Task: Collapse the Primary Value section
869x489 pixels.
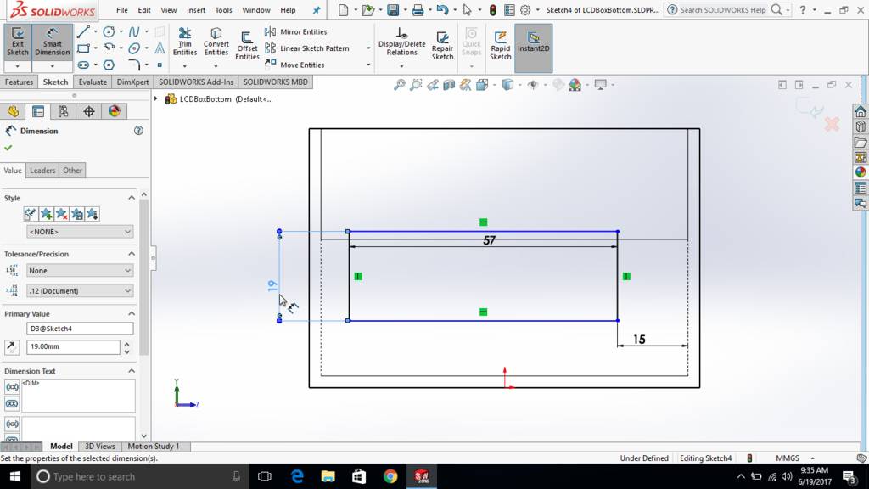Action: (x=132, y=314)
